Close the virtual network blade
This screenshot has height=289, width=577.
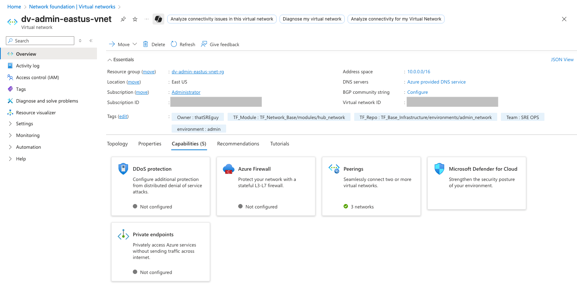click(x=564, y=19)
